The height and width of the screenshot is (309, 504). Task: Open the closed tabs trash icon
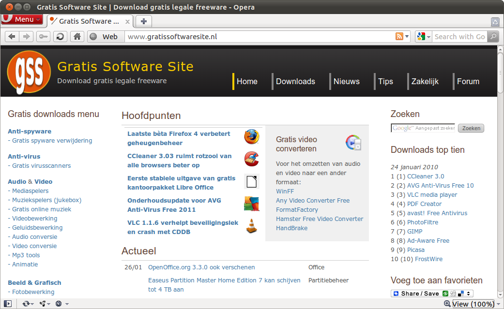[x=495, y=22]
